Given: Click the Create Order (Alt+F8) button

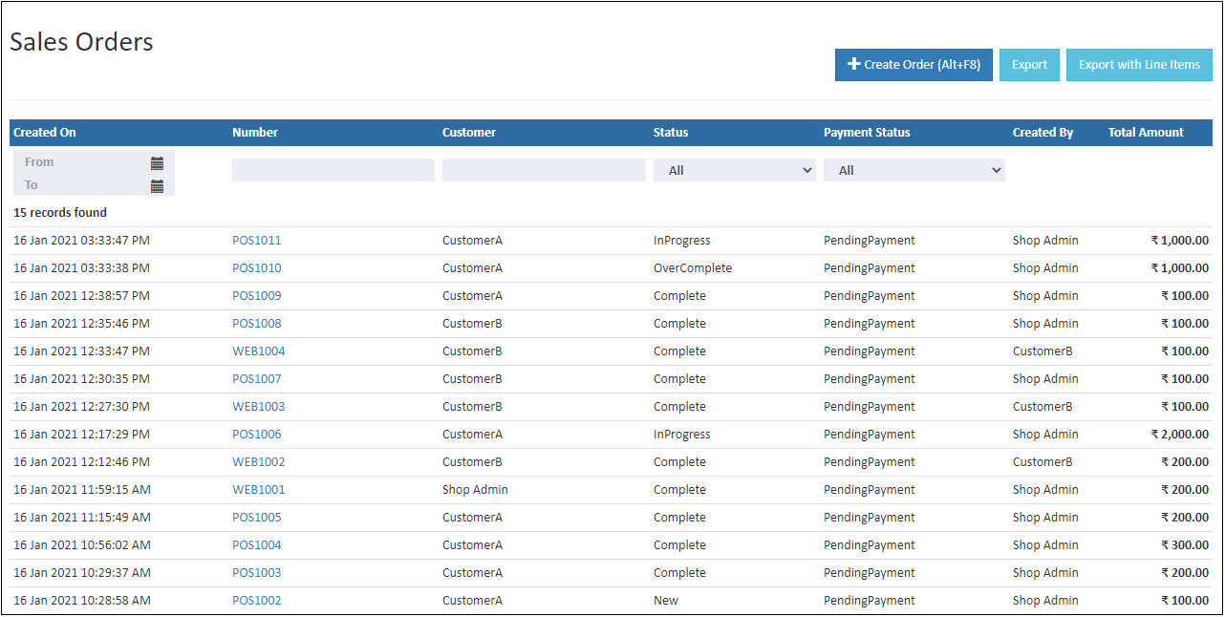Looking at the screenshot, I should click(913, 64).
